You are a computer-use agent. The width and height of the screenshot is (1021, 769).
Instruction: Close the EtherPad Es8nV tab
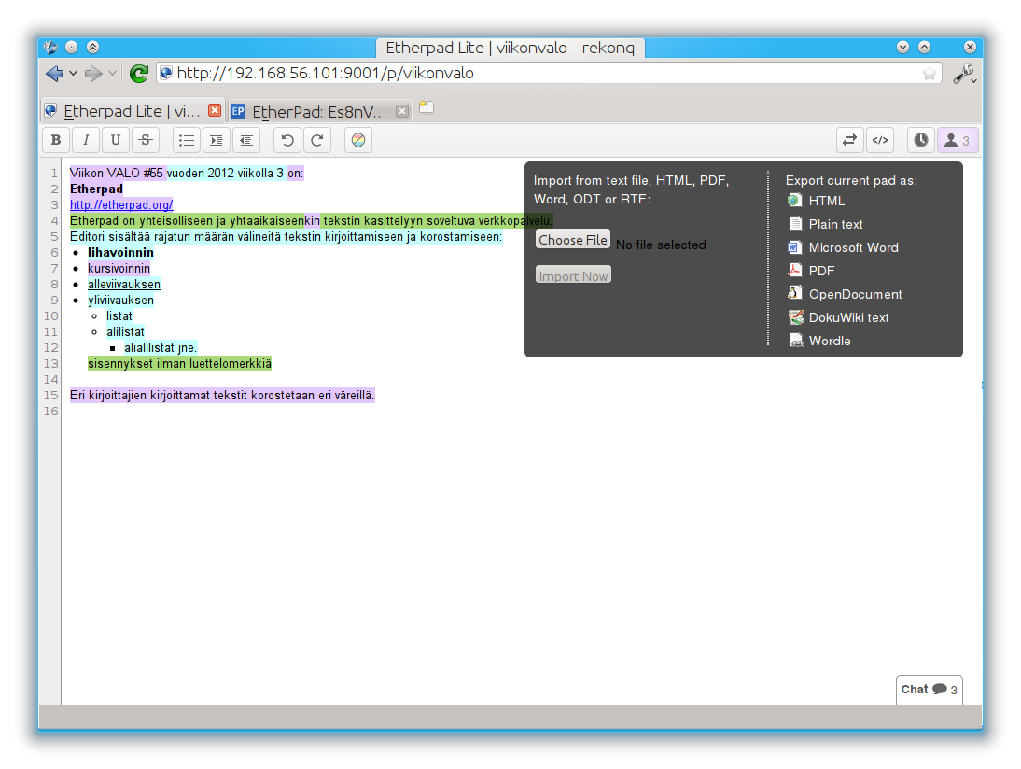[x=402, y=111]
